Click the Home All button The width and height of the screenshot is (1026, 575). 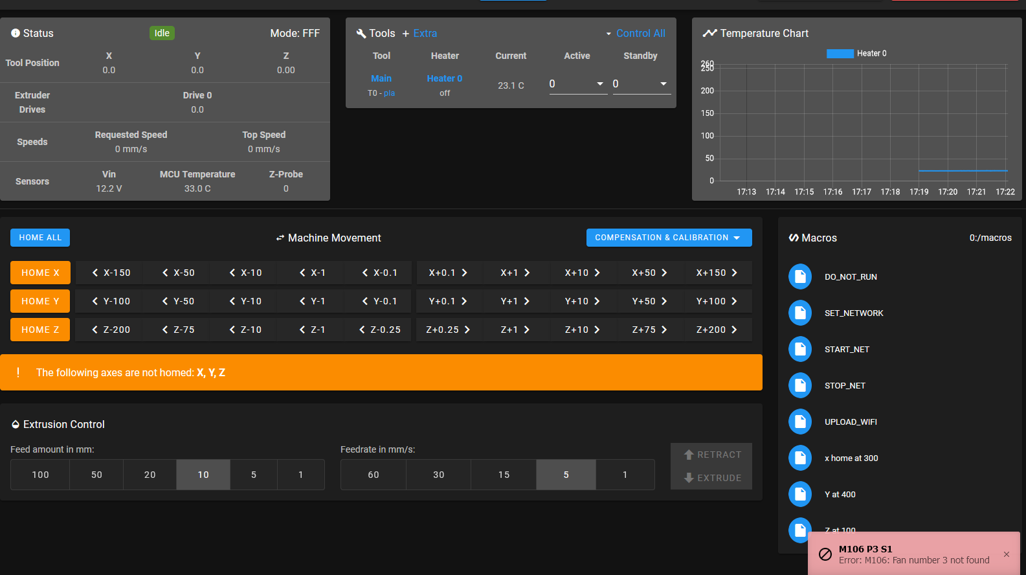pyautogui.click(x=40, y=238)
